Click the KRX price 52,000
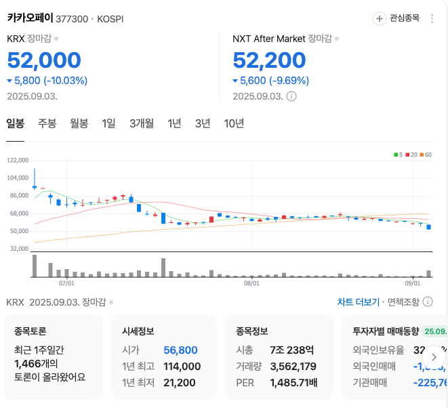 click(44, 60)
